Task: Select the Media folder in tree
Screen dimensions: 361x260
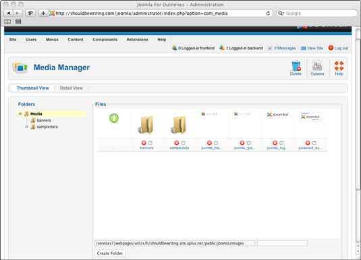Action: [x=36, y=114]
